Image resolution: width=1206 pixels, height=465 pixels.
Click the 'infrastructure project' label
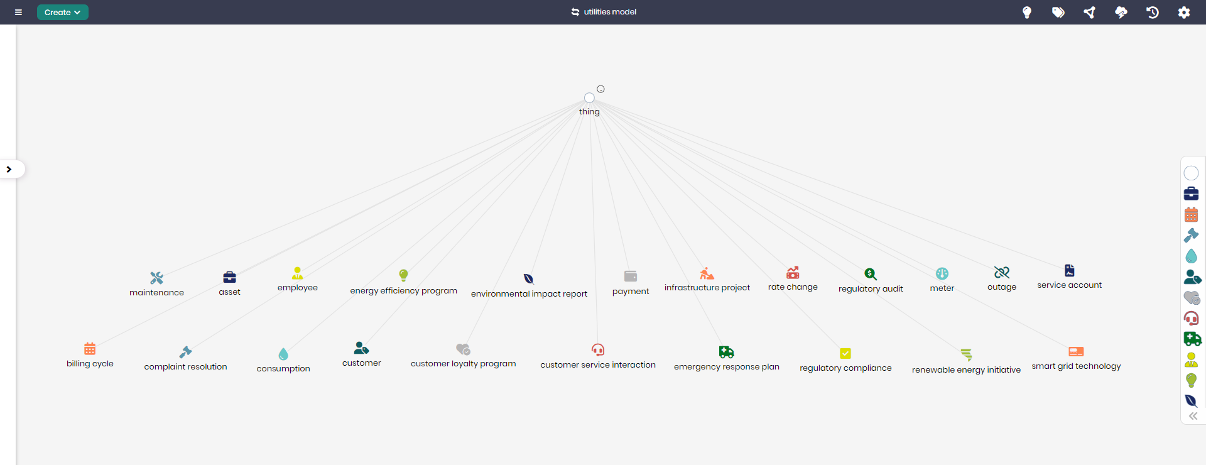coord(707,288)
